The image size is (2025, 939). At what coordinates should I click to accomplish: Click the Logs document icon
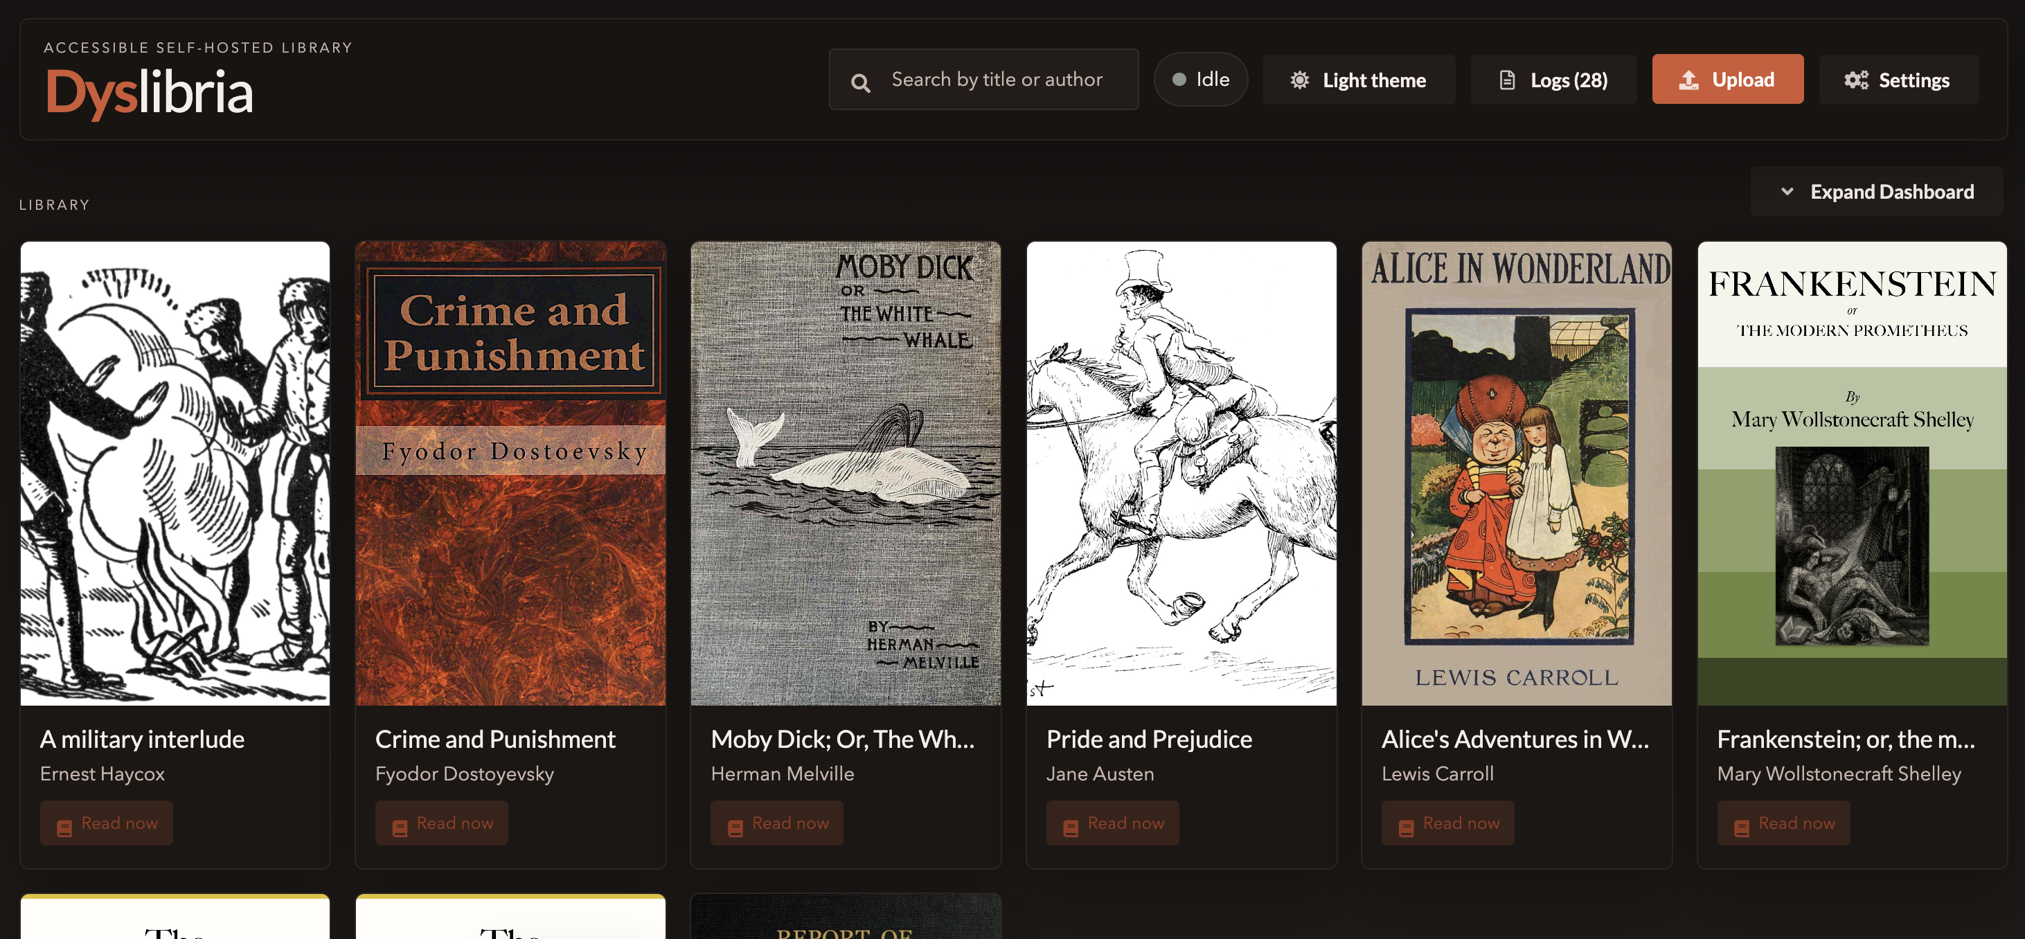1507,80
